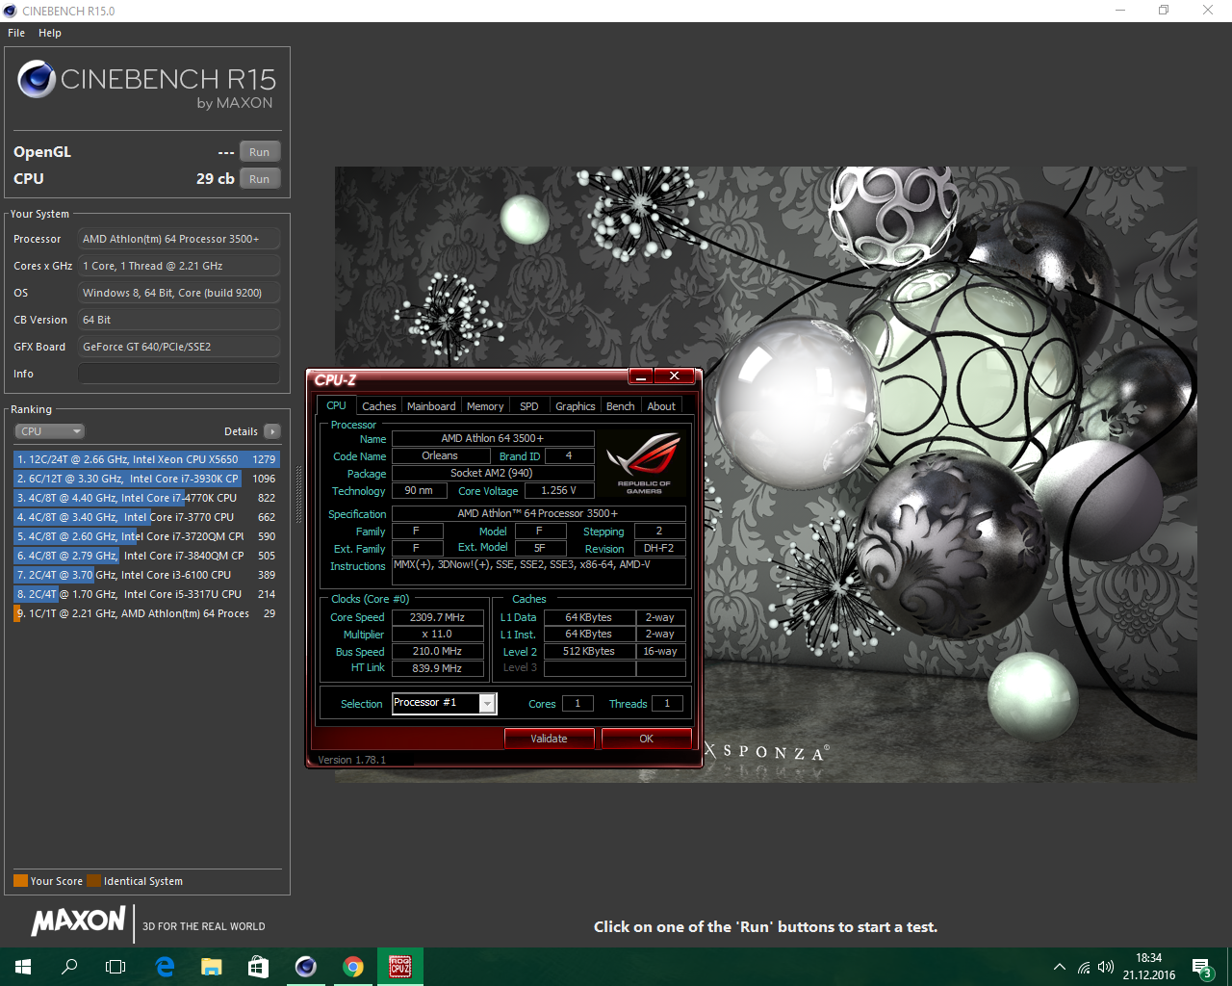The image size is (1232, 986).
Task: Select AMD Athlon 64 ranking entry
Action: click(146, 613)
